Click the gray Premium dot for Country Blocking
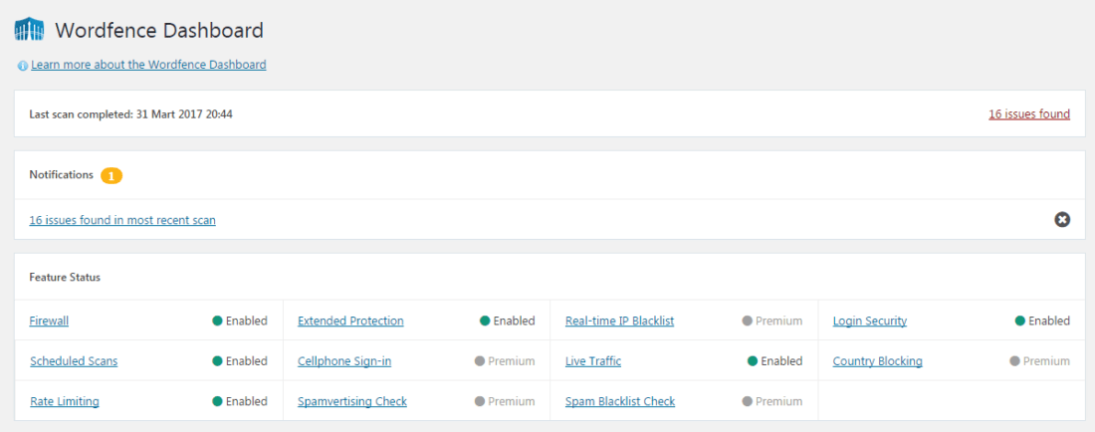Viewport: 1095px width, 432px height. click(1014, 361)
